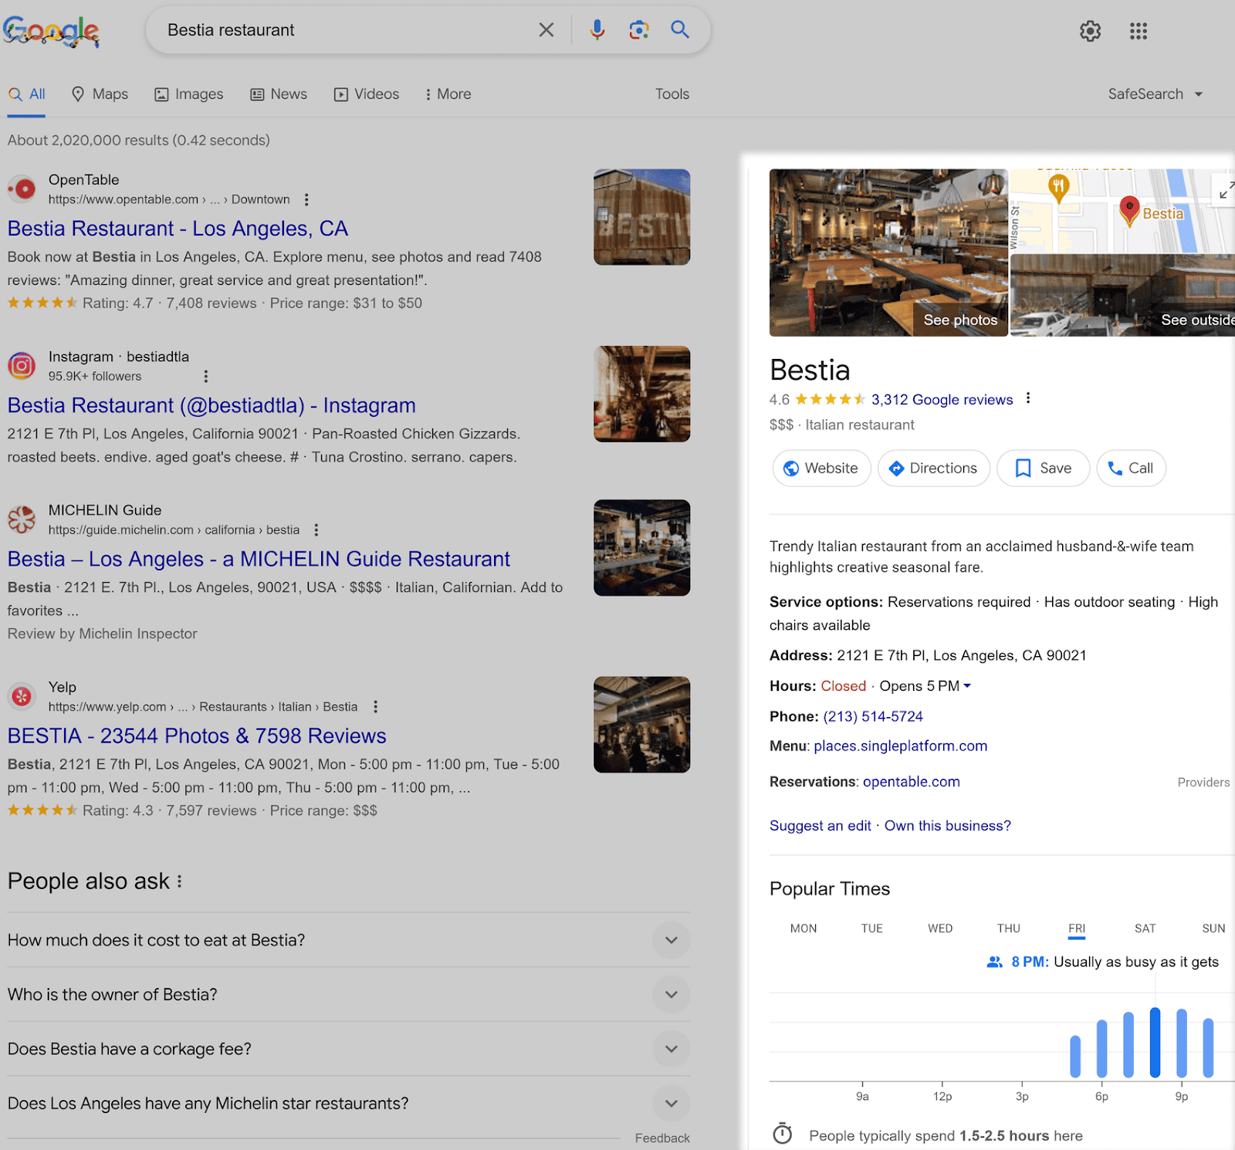Click the OpenTable favicon on the first result
1235x1150 pixels.
click(x=22, y=189)
